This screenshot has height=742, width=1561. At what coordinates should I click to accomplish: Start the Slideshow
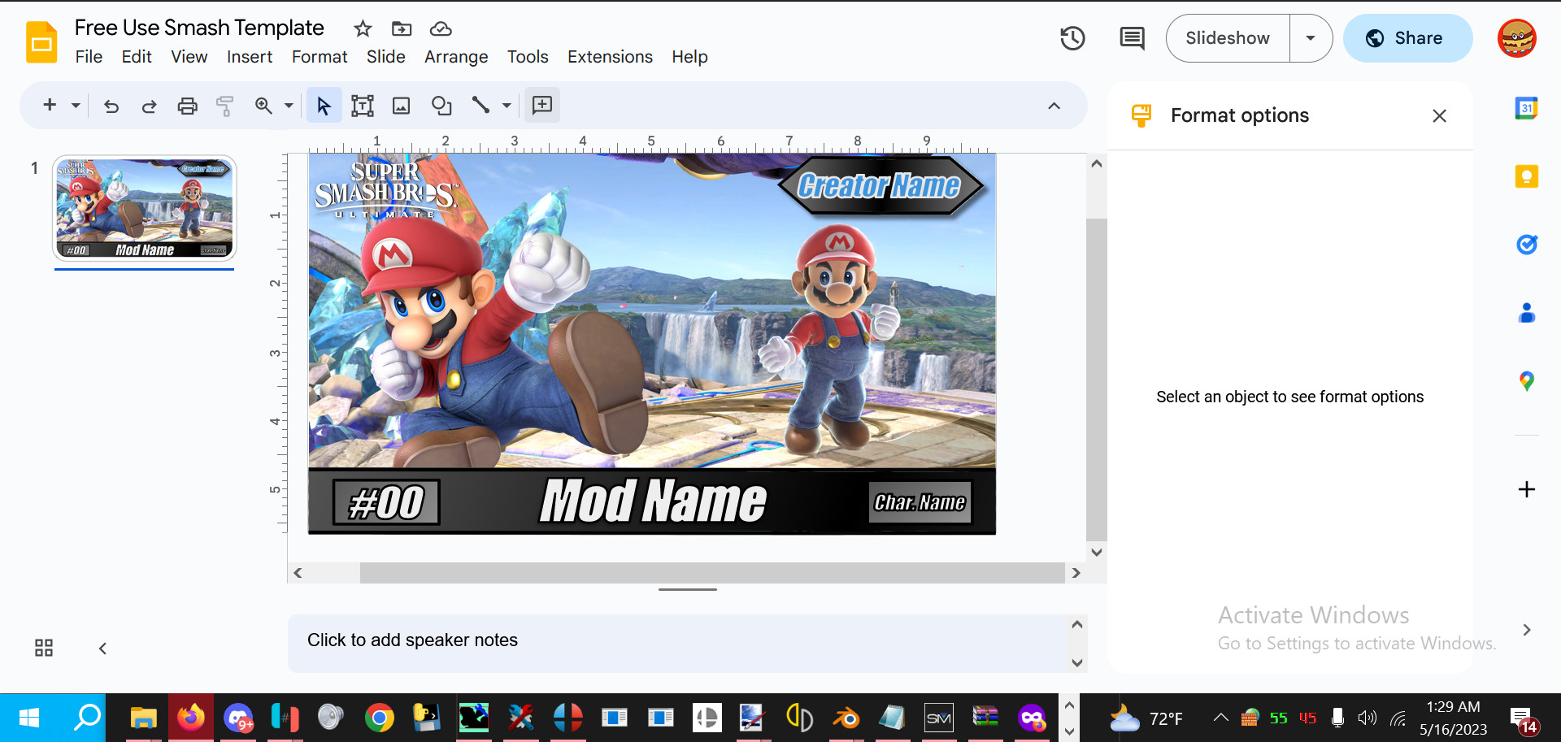point(1228,38)
